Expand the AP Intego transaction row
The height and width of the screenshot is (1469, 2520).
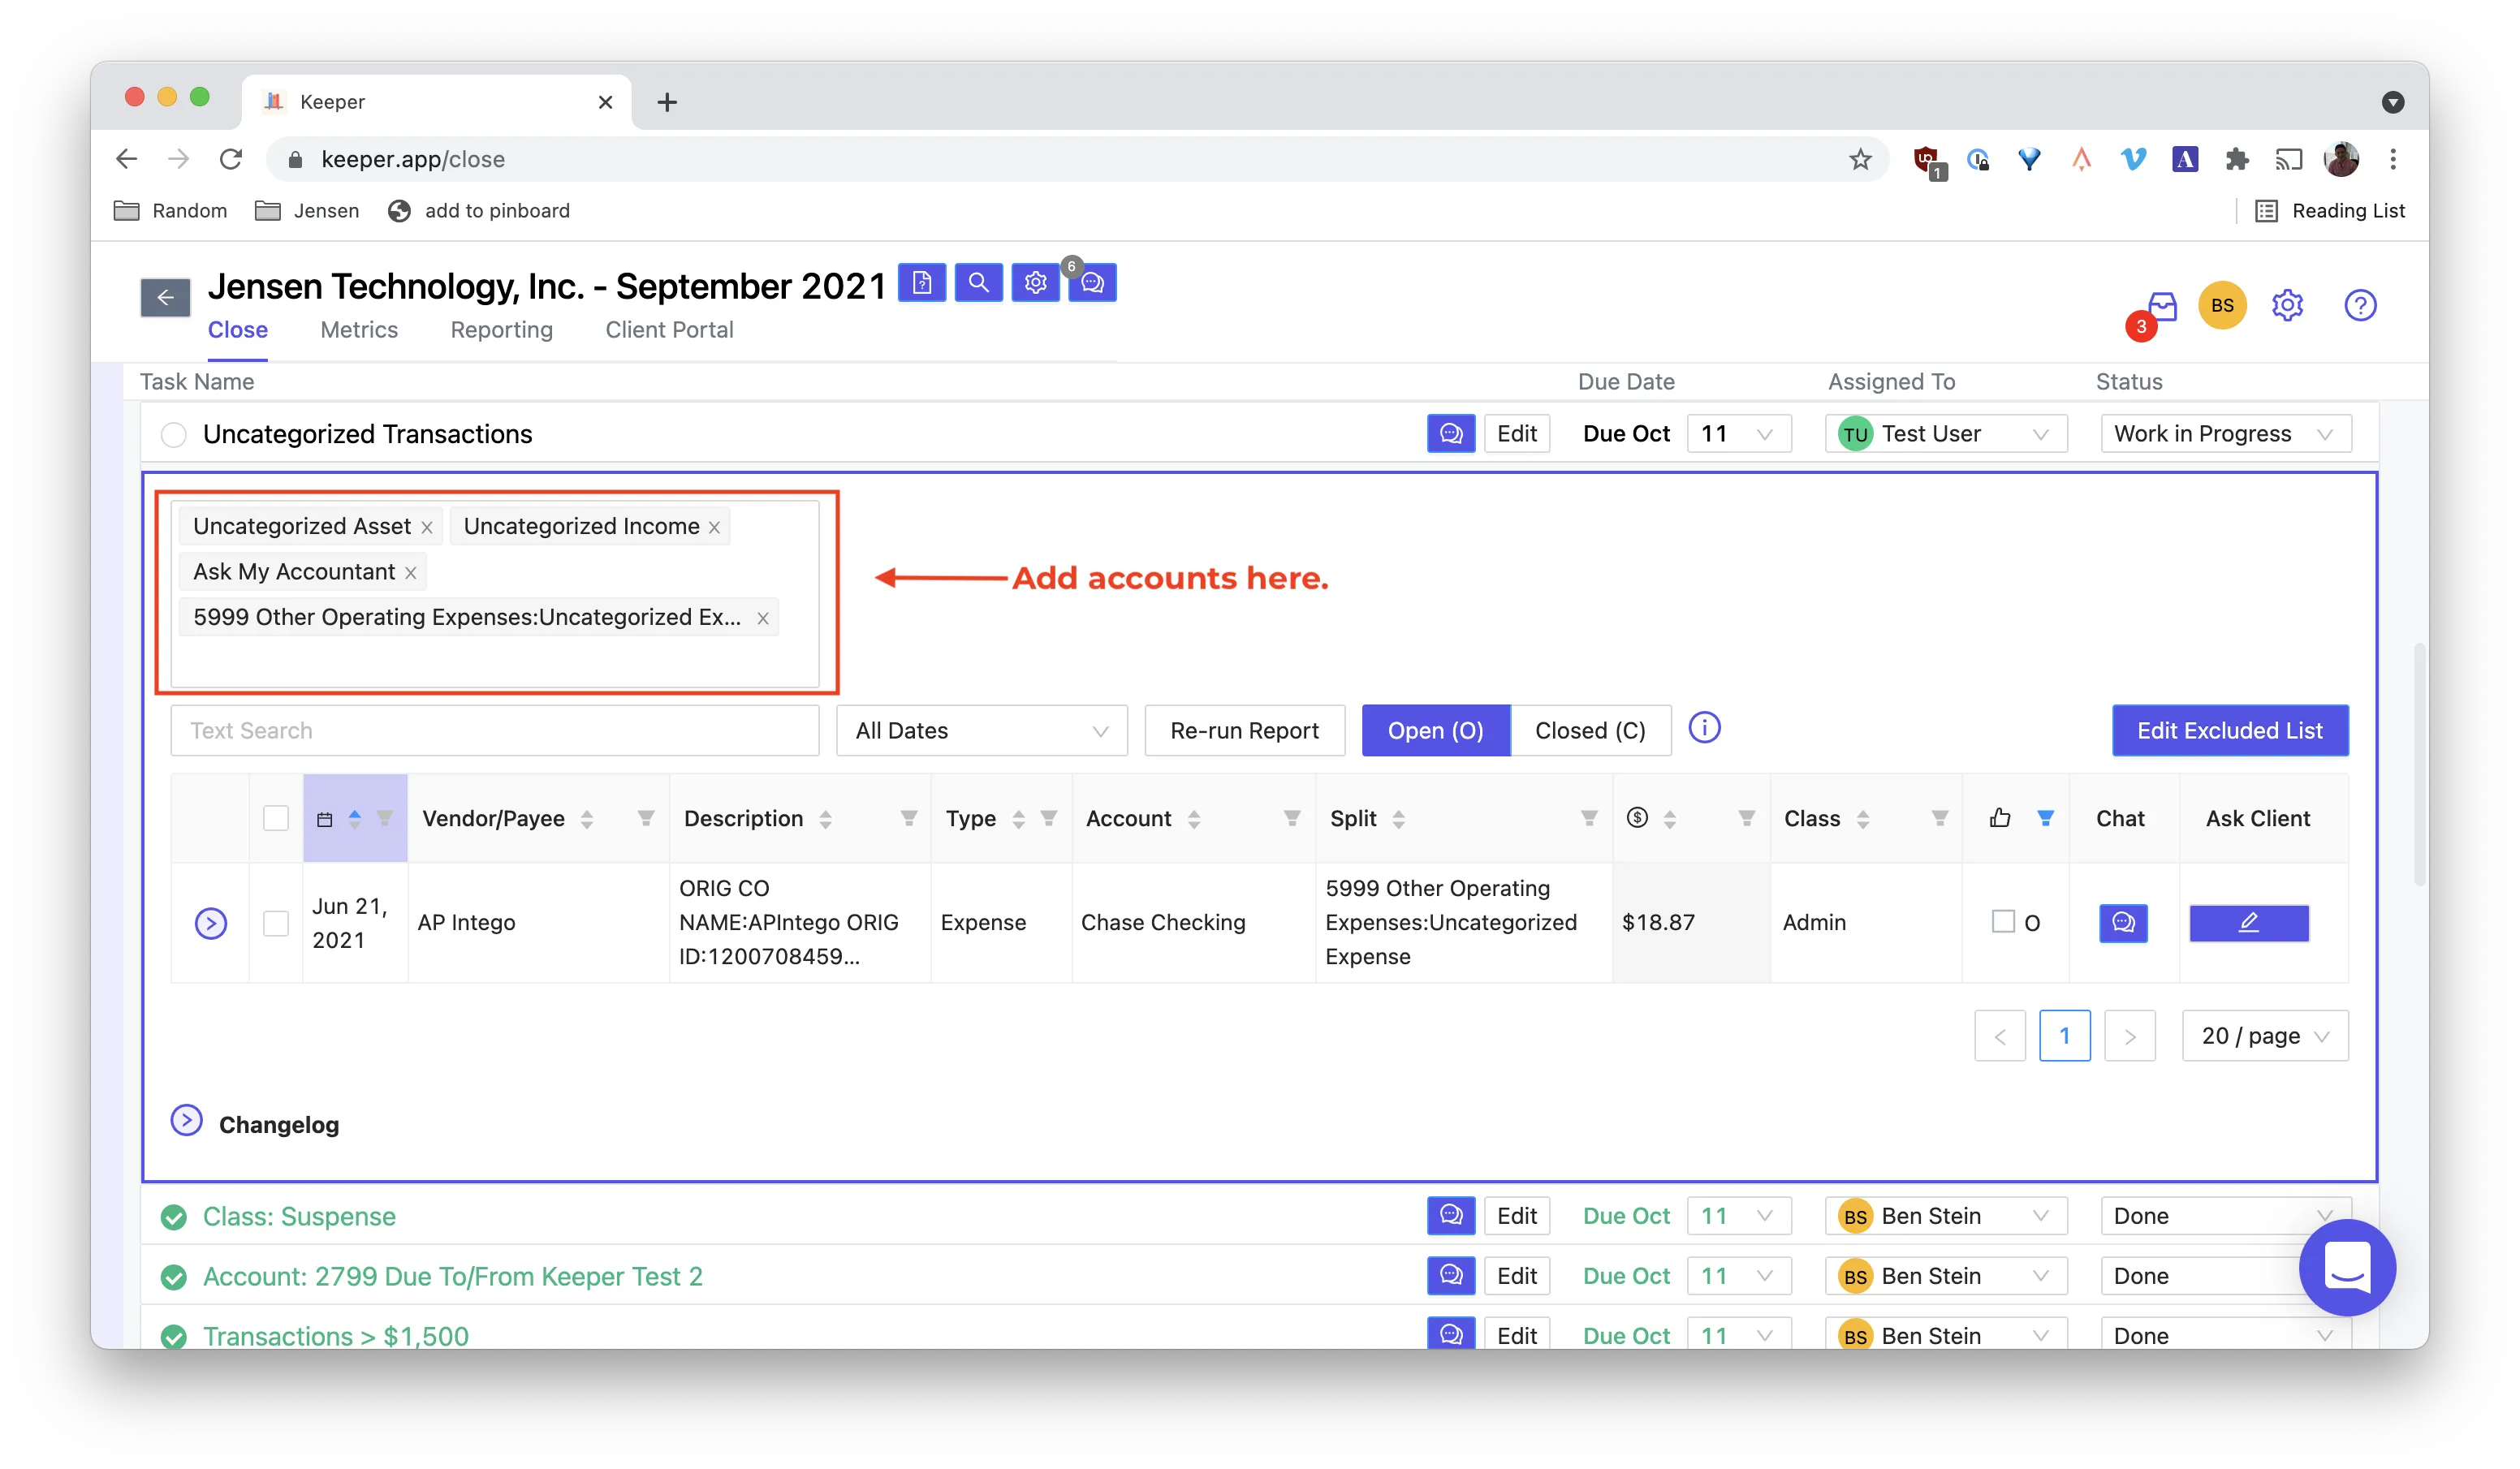210,922
